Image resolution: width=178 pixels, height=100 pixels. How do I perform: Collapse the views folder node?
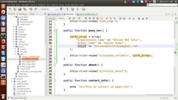14,47
